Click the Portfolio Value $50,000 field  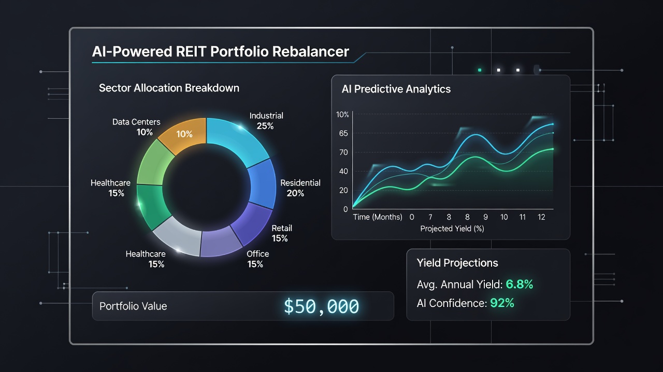click(243, 306)
